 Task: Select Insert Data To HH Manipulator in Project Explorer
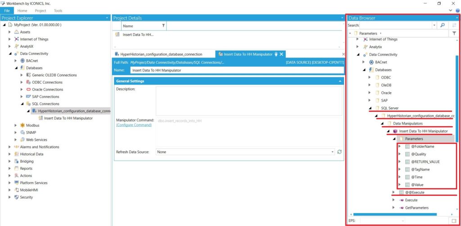tap(68, 118)
